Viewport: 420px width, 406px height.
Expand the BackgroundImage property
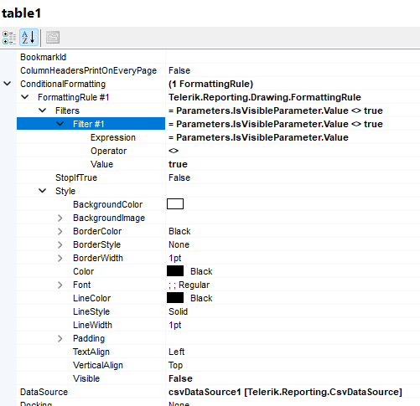pos(60,218)
